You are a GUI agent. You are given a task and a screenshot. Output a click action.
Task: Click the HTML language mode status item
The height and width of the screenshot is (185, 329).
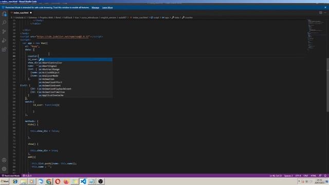[313, 176]
